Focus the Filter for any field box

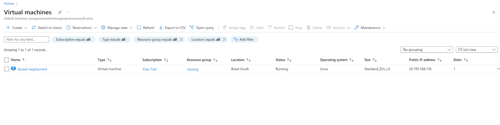click(27, 39)
